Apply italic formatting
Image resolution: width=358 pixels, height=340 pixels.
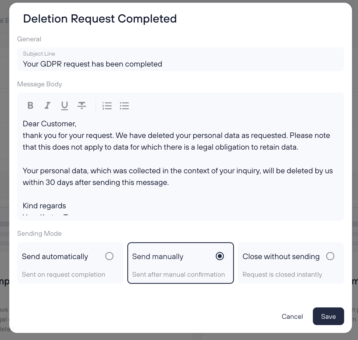(47, 105)
